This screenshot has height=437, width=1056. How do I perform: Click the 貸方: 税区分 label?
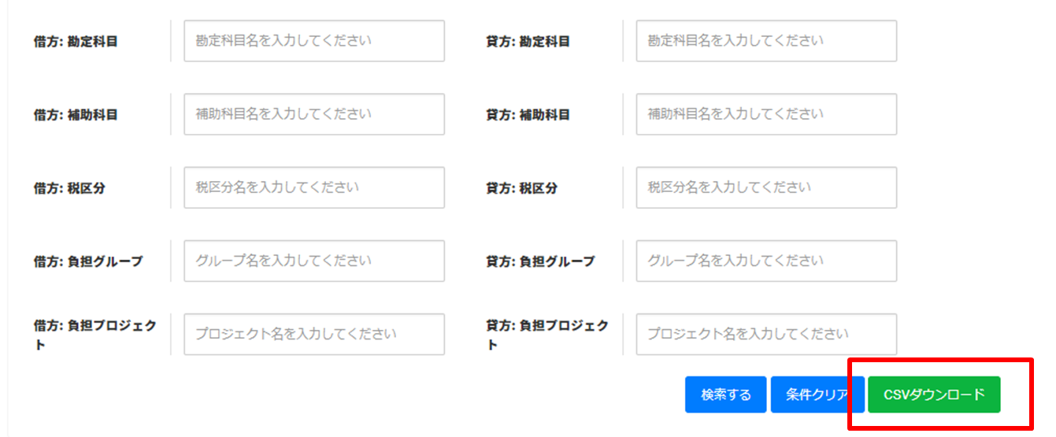point(521,189)
